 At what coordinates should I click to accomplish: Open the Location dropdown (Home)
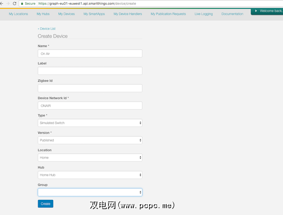pyautogui.click(x=90, y=158)
